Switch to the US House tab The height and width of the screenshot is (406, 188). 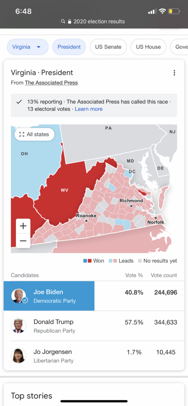(x=148, y=47)
